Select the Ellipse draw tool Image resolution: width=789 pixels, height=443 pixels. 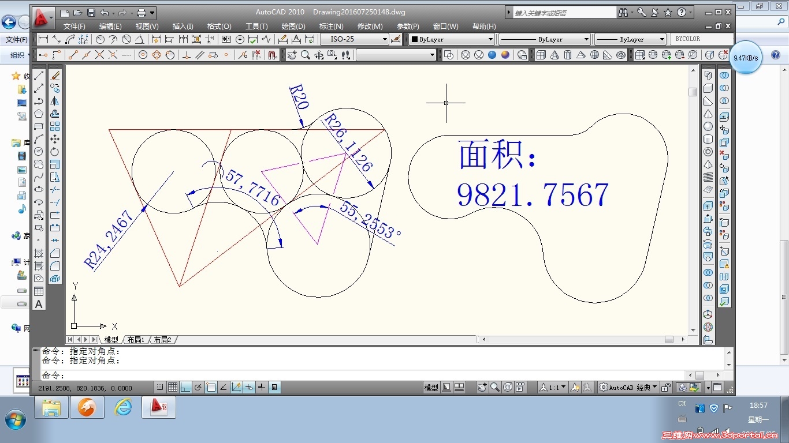coord(39,189)
